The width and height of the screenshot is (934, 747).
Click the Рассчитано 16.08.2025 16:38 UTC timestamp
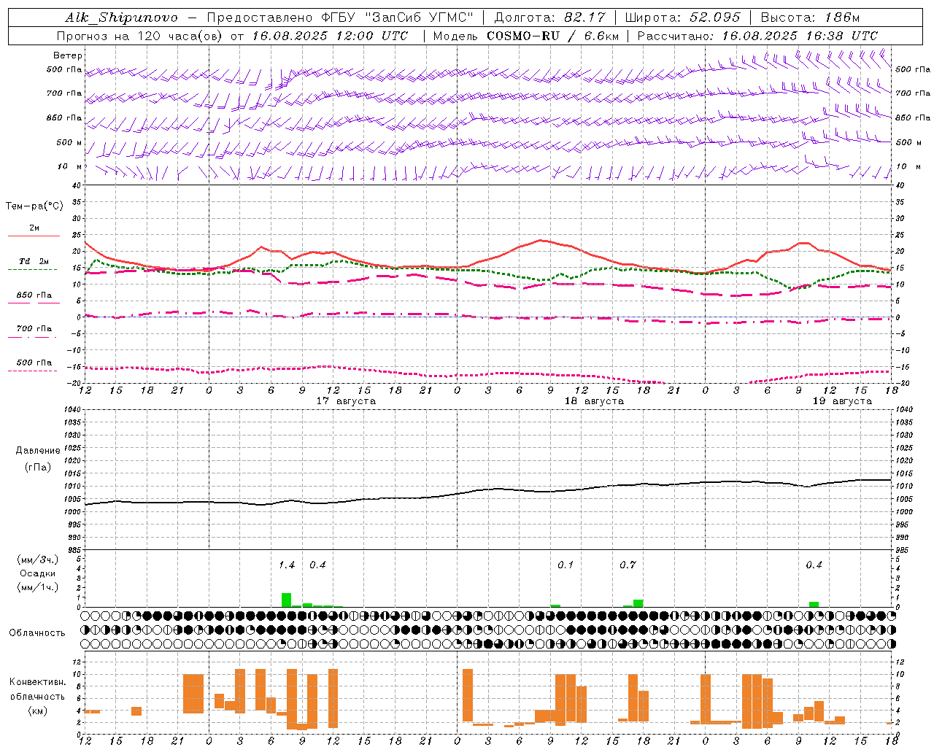757,36
